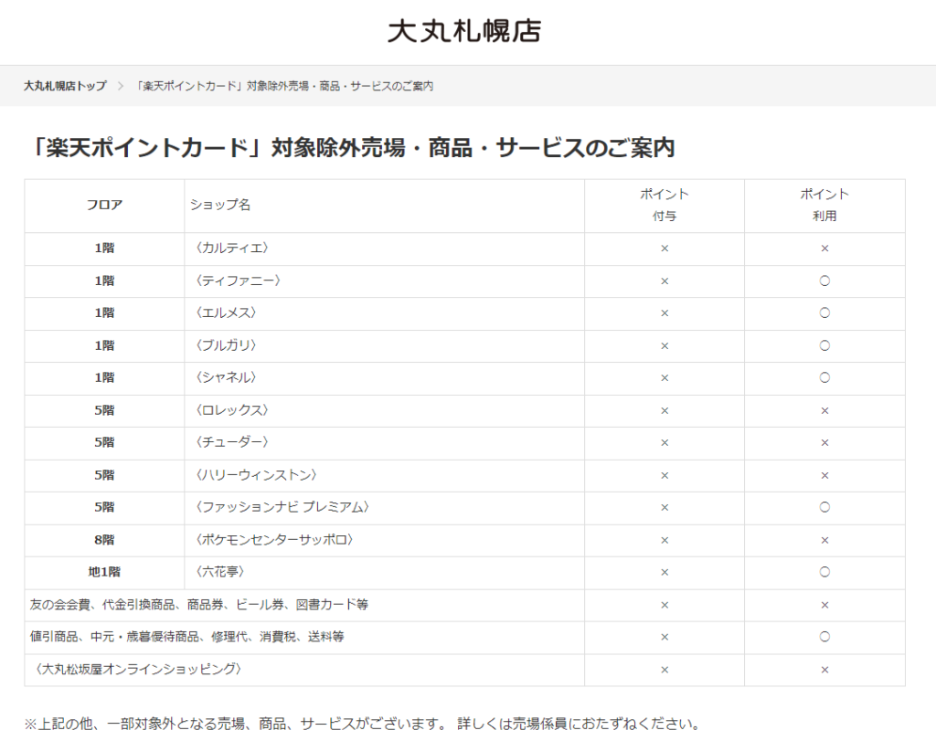Click the ポイント利用 × mark for ロレックス

(x=824, y=410)
